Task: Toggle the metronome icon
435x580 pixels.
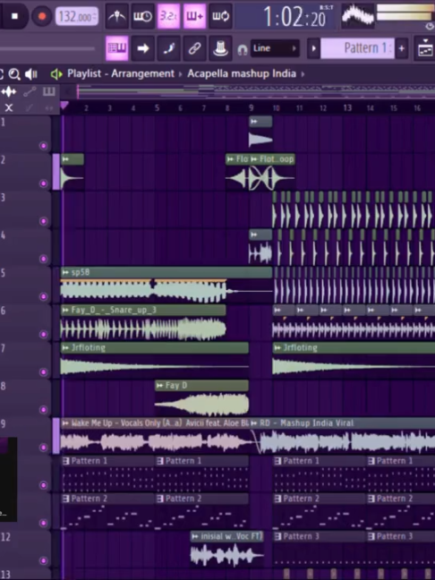Action: pyautogui.click(x=117, y=16)
